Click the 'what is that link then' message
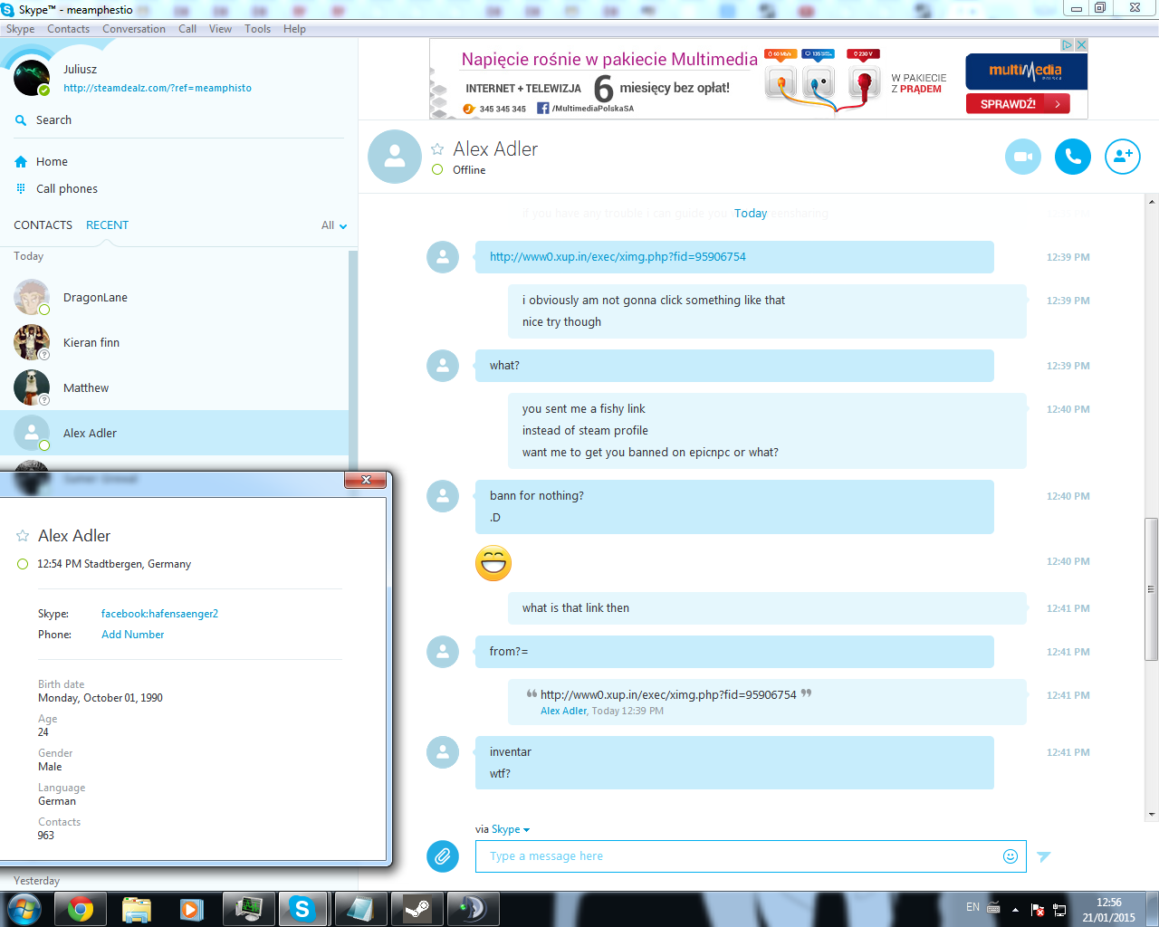 click(767, 608)
